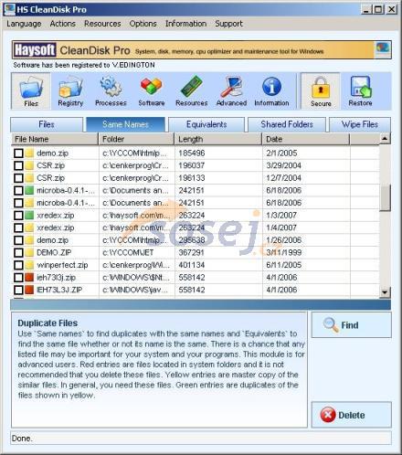Open the Advanced tools icon
The width and height of the screenshot is (402, 455).
point(231,91)
